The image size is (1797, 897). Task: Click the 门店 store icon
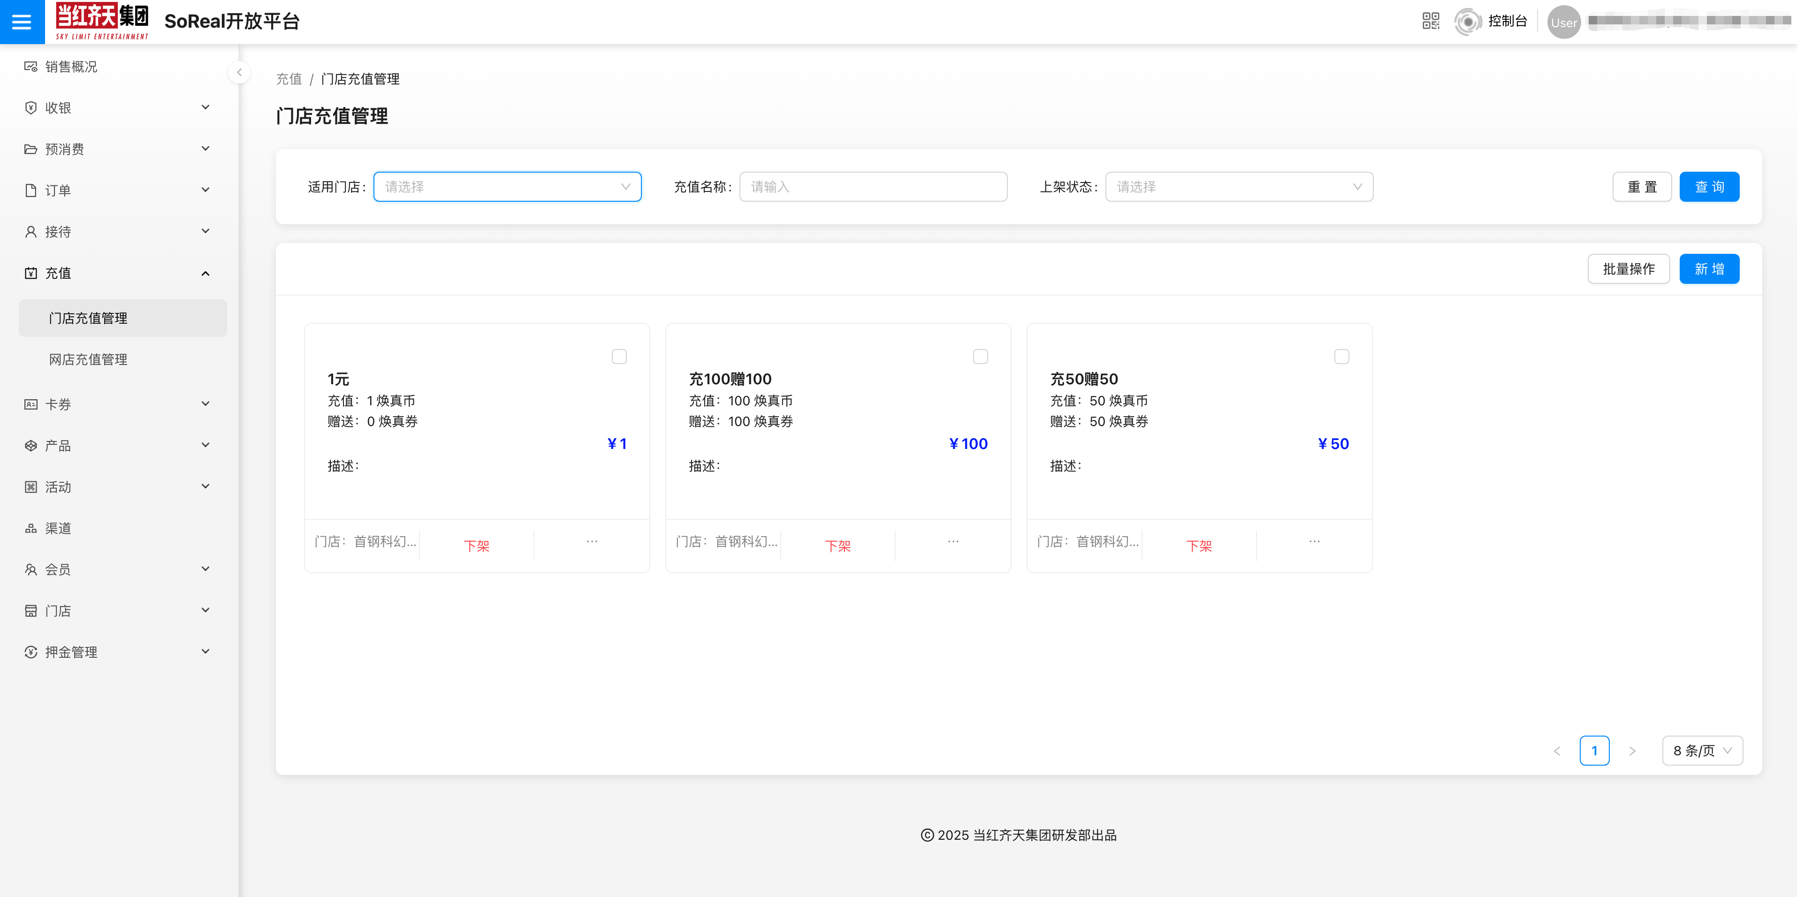[x=30, y=611]
